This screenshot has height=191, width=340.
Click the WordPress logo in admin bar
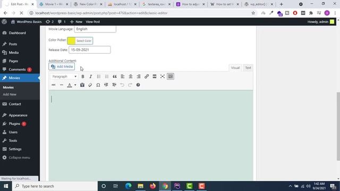pos(4,22)
